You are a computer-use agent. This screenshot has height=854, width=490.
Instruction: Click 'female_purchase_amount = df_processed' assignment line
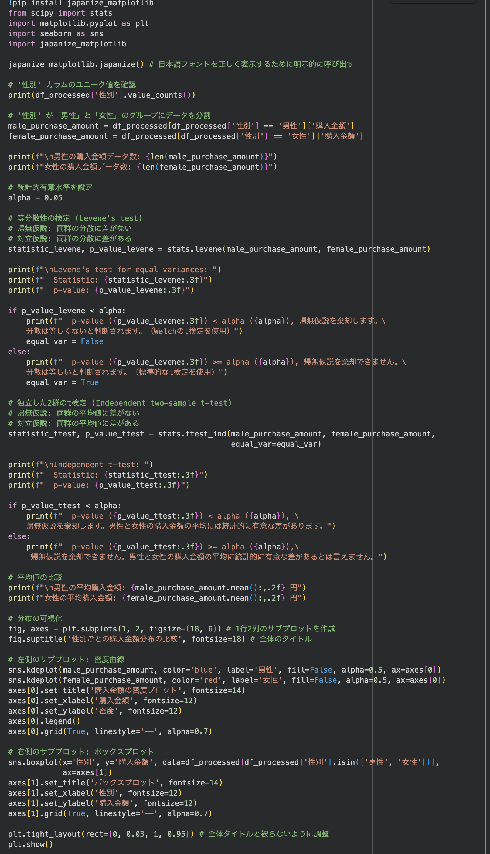pyautogui.click(x=186, y=136)
